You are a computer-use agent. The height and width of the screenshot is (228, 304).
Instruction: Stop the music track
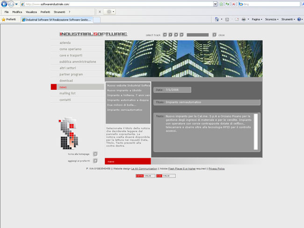tap(176, 35)
